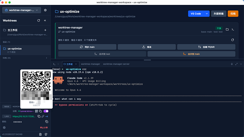This screenshot has height=137, width=244.
Task: Click the terminal panel resize handle
Action: [147, 60]
